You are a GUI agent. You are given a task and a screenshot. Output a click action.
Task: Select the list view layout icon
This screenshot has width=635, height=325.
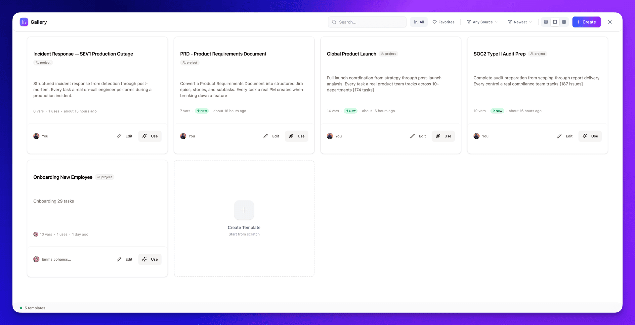[x=545, y=22]
